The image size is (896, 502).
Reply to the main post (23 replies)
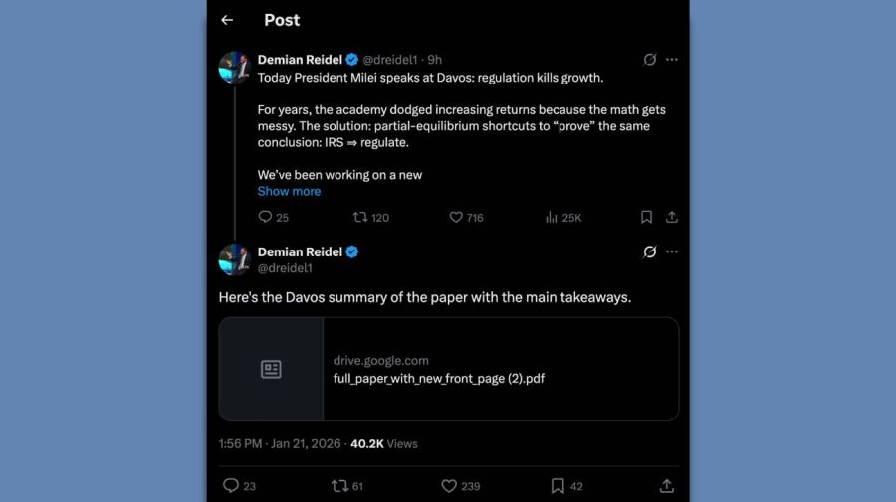point(231,486)
